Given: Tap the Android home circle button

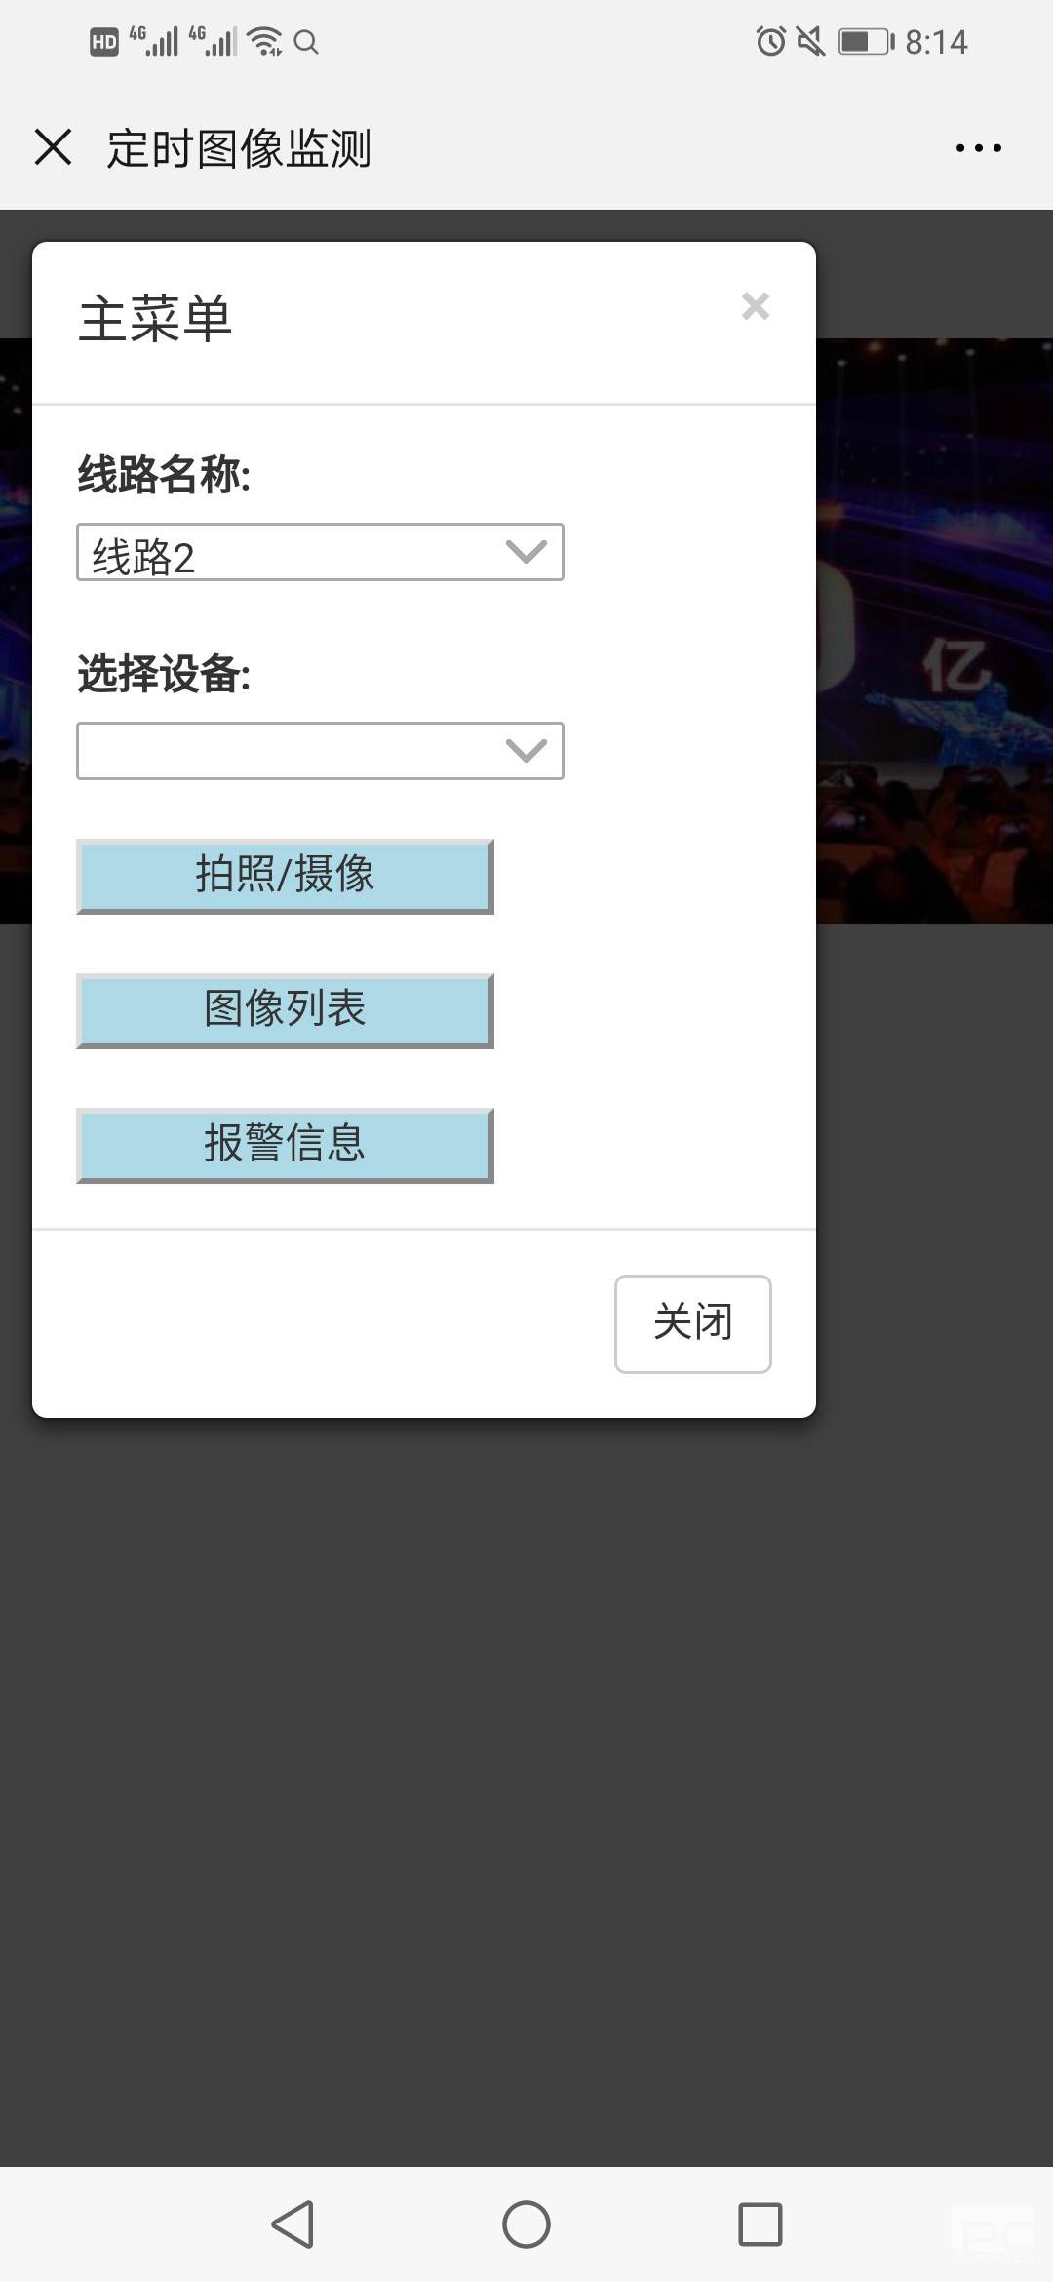Looking at the screenshot, I should 526,2224.
